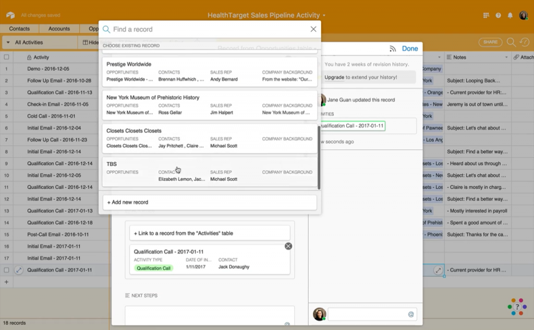Viewport: 534px width, 330px height.
Task: Open the help question mark icon
Action: point(499,16)
